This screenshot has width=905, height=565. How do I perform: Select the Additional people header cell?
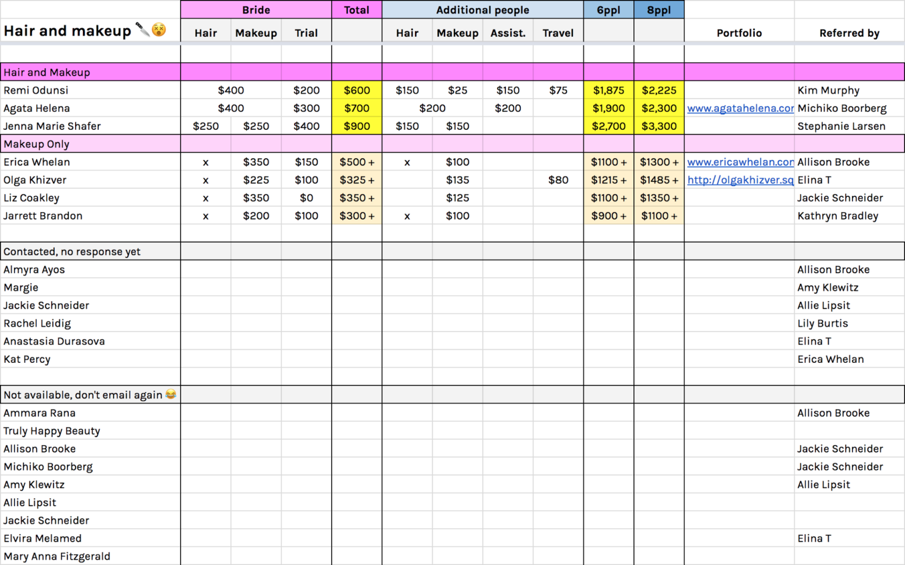(483, 10)
